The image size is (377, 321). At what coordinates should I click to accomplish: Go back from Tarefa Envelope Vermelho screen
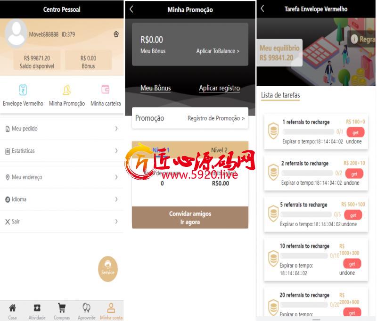pyautogui.click(x=262, y=8)
